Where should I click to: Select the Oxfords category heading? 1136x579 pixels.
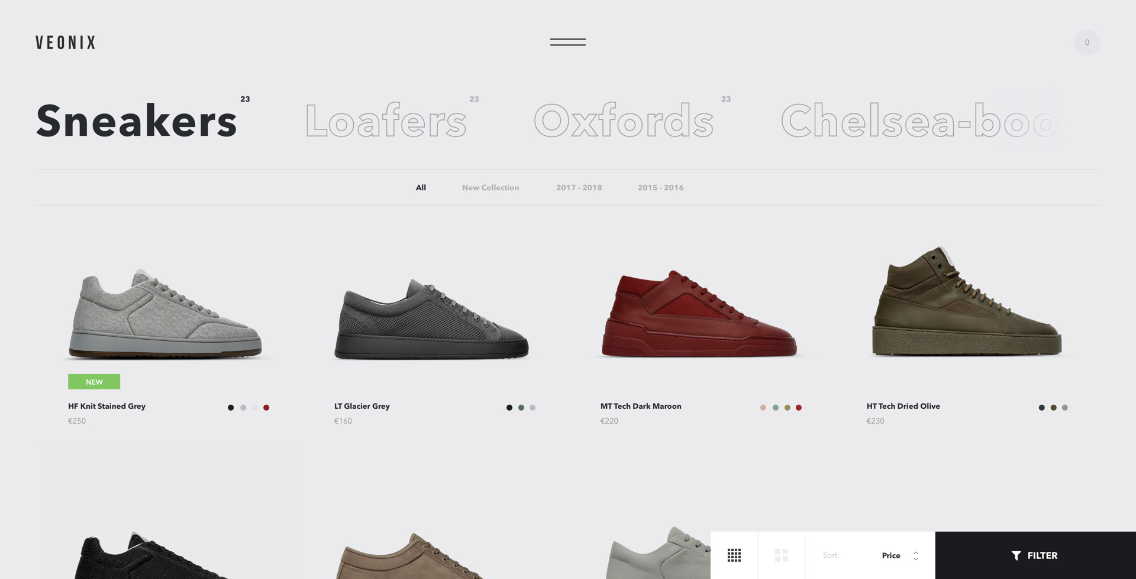624,121
